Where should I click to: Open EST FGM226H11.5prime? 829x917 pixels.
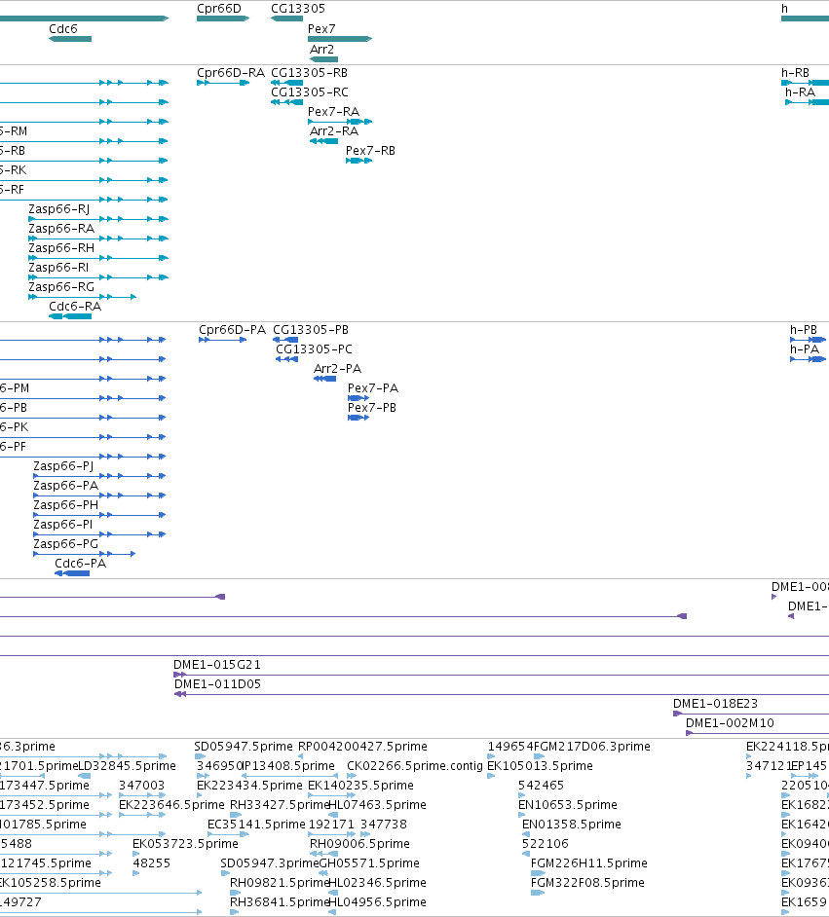coord(588,863)
